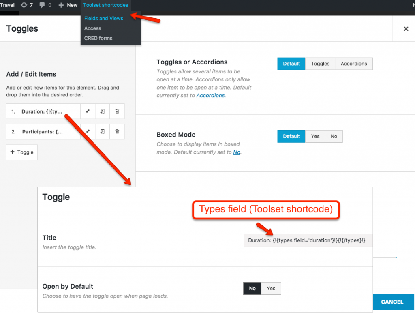Enable Open by Default by selecting Yes
This screenshot has width=415, height=313.
[271, 288]
